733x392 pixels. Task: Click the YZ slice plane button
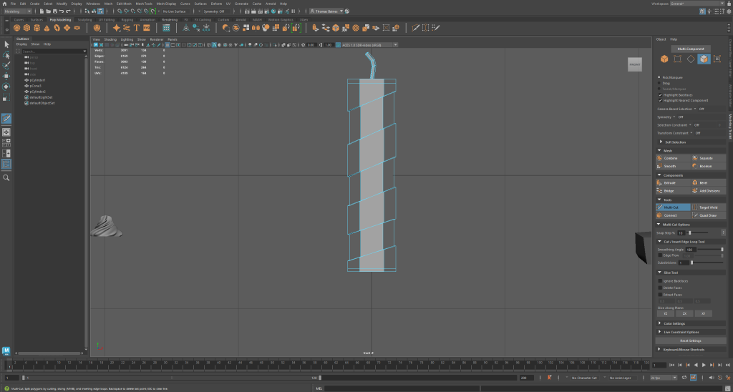665,313
